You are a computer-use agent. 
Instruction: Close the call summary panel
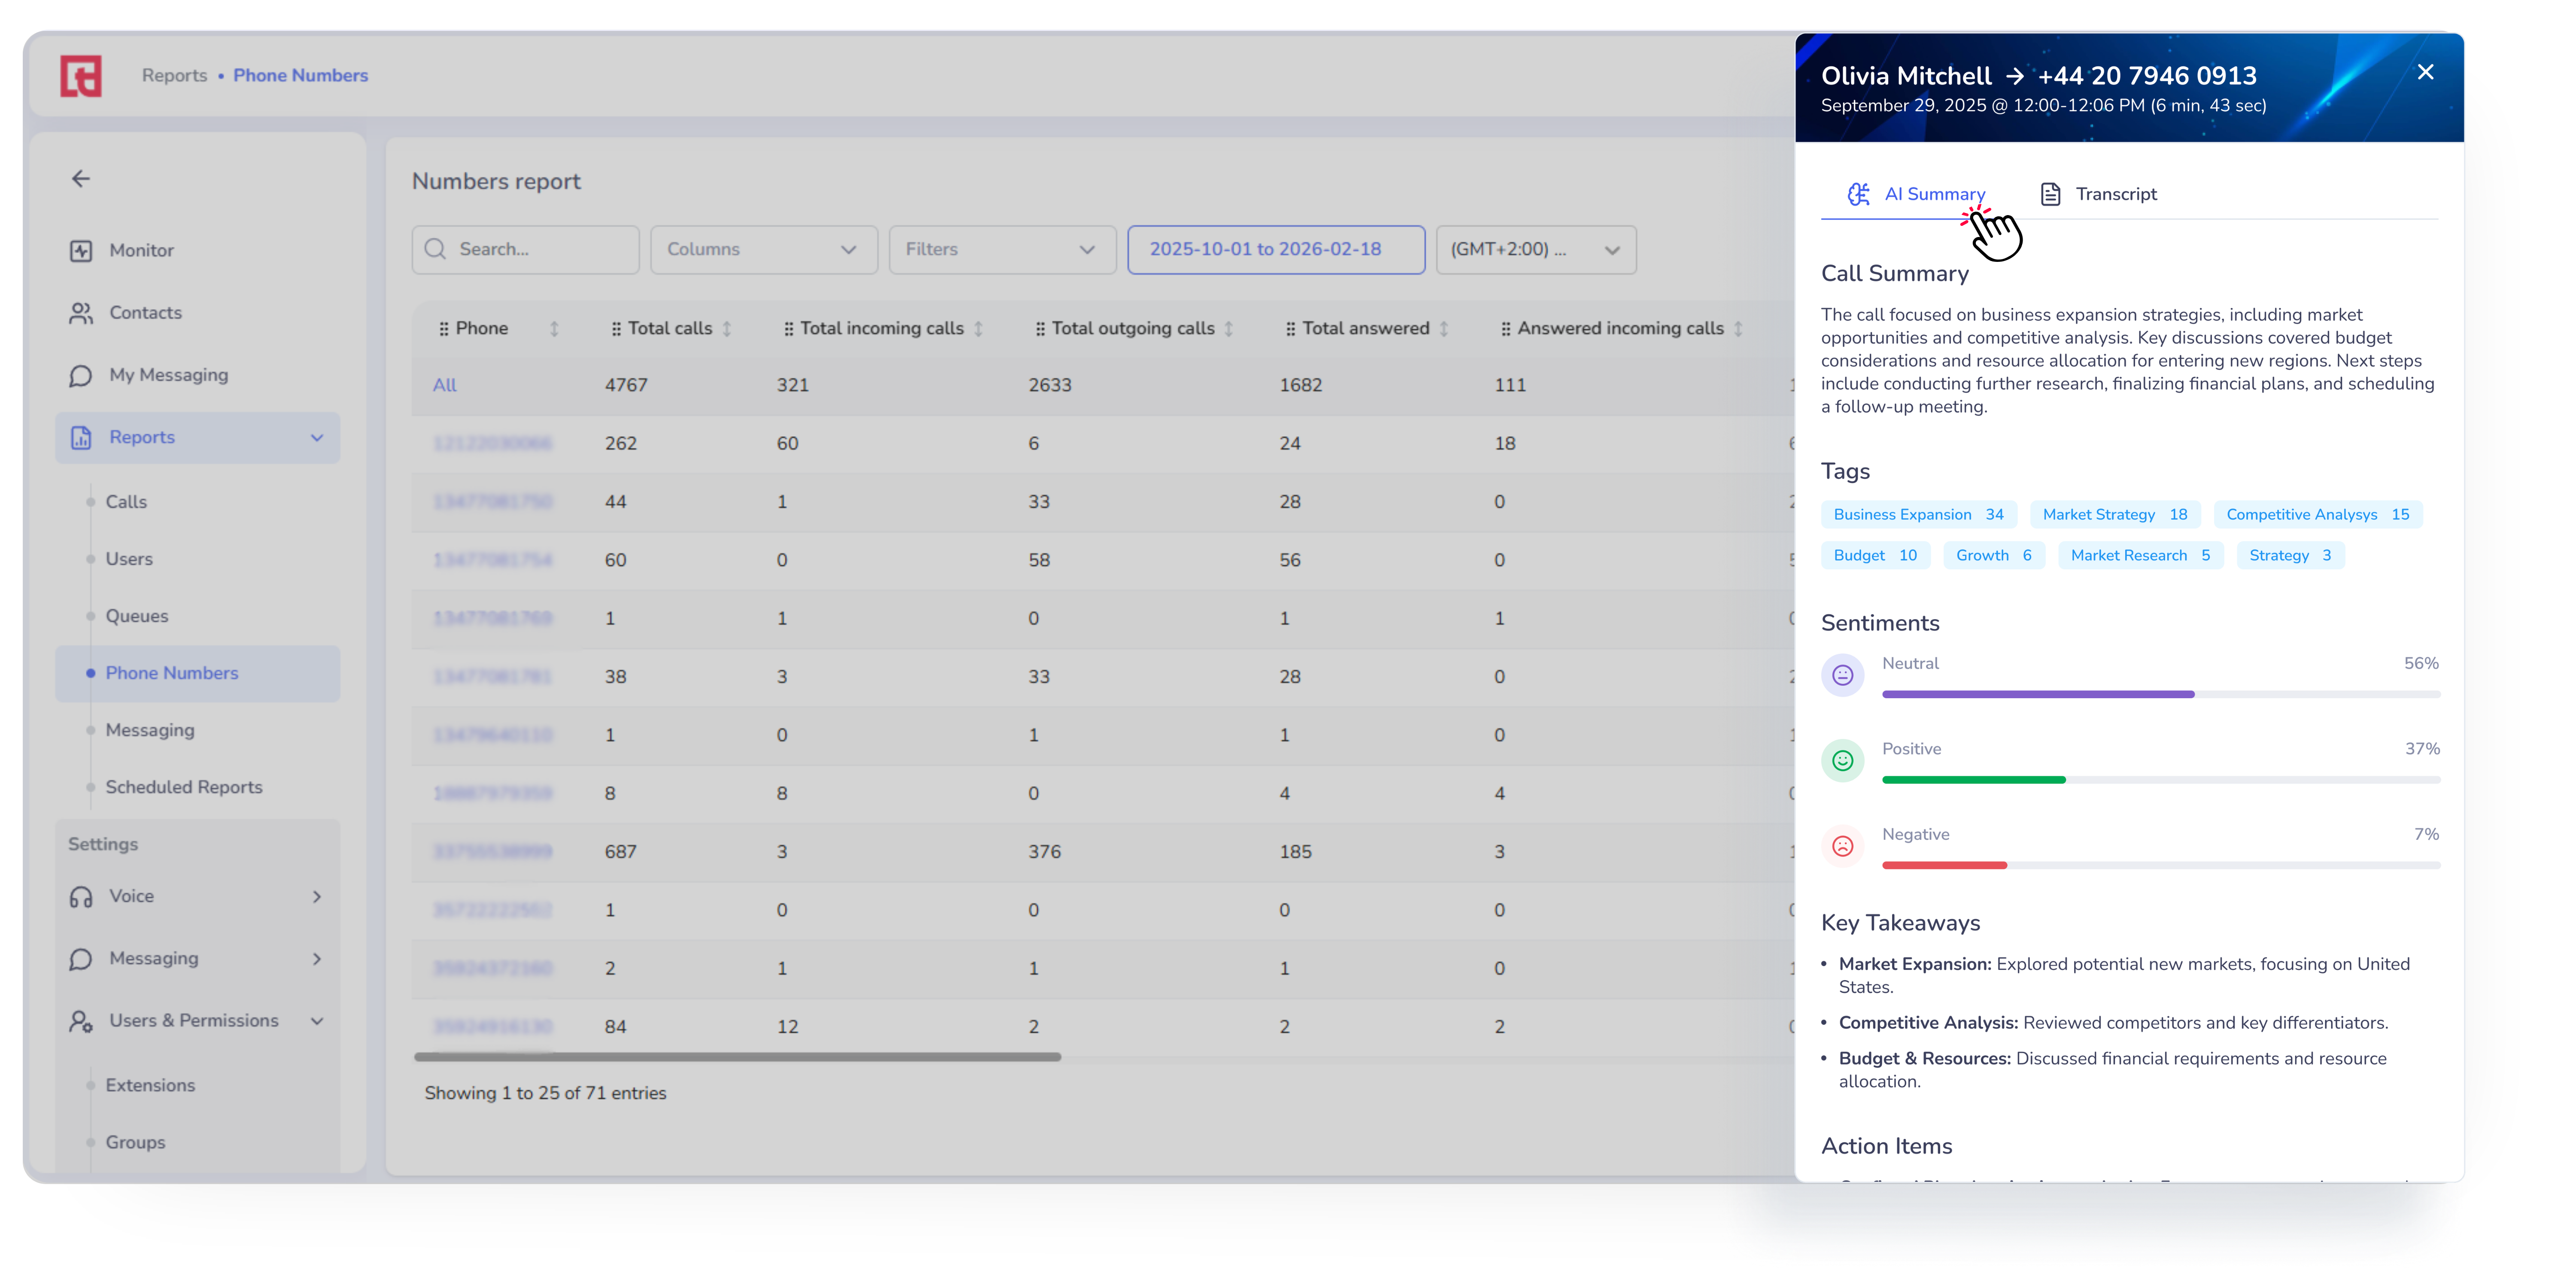point(2425,72)
